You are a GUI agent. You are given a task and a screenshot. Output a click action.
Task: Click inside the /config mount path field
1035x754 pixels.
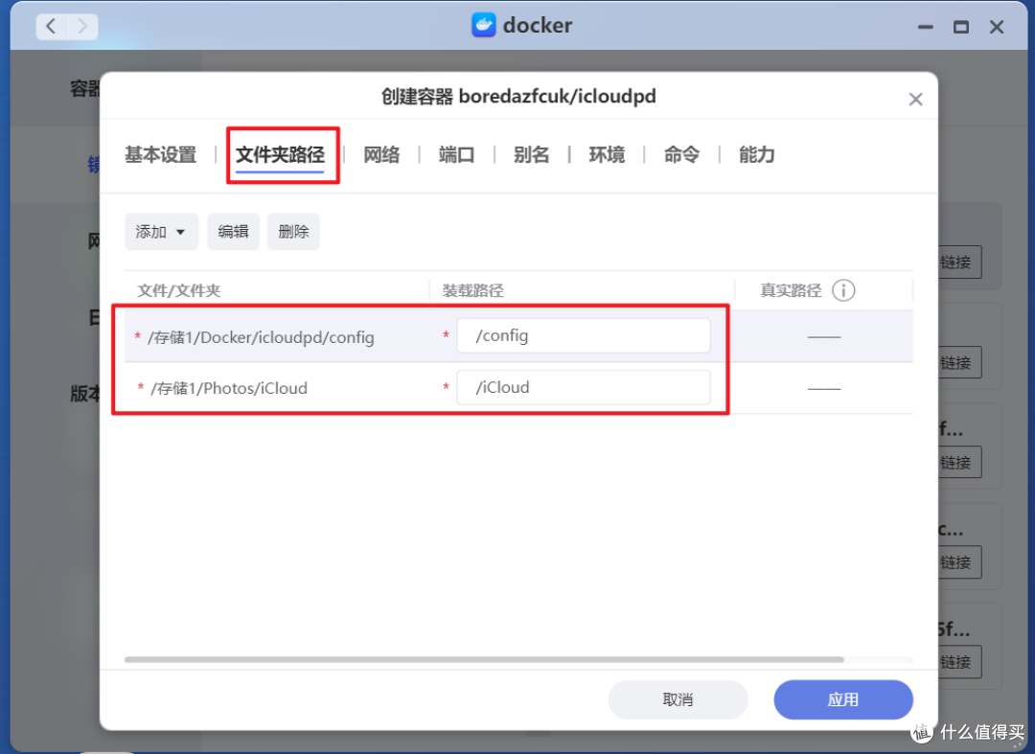583,335
